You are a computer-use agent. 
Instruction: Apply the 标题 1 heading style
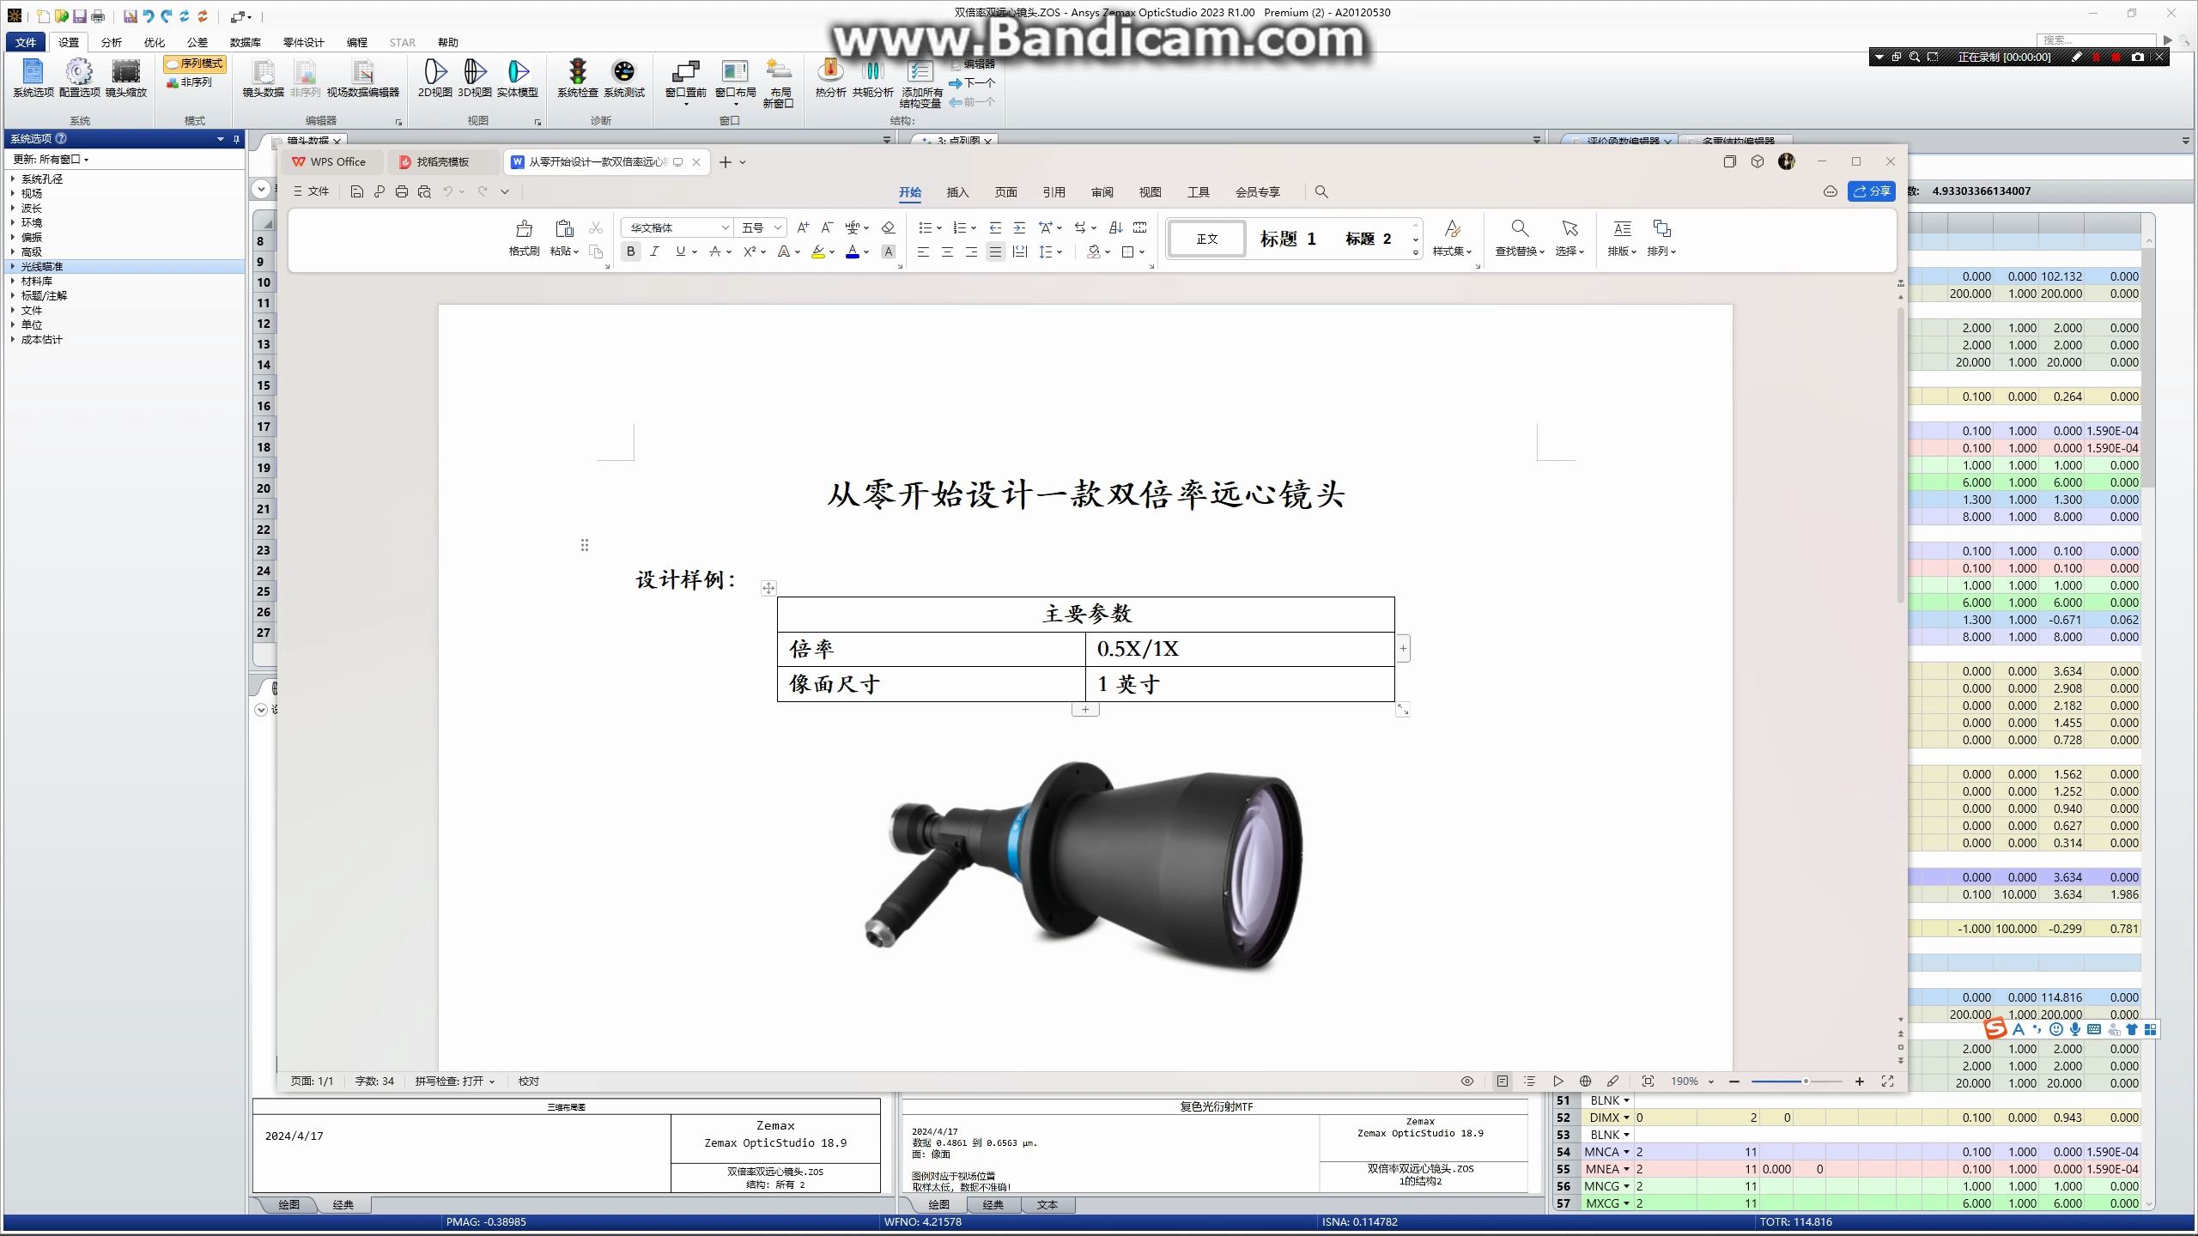pyautogui.click(x=1288, y=239)
